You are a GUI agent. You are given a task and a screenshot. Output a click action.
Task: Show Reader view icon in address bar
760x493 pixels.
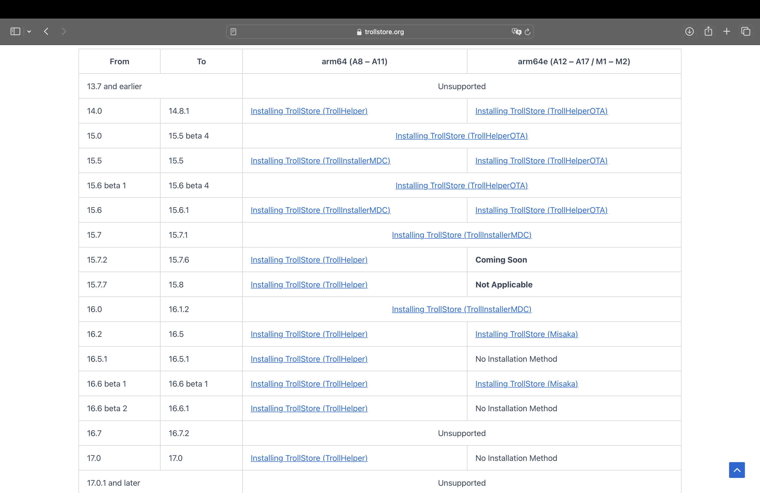point(233,32)
